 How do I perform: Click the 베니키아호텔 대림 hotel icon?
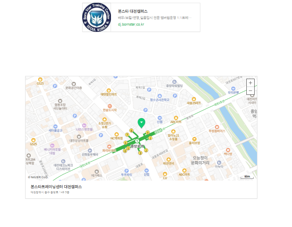click(x=52, y=146)
